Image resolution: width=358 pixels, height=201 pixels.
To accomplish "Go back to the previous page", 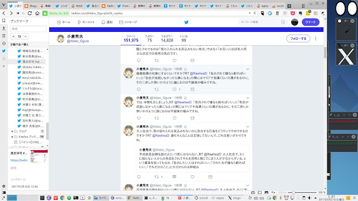I will point(4,13).
